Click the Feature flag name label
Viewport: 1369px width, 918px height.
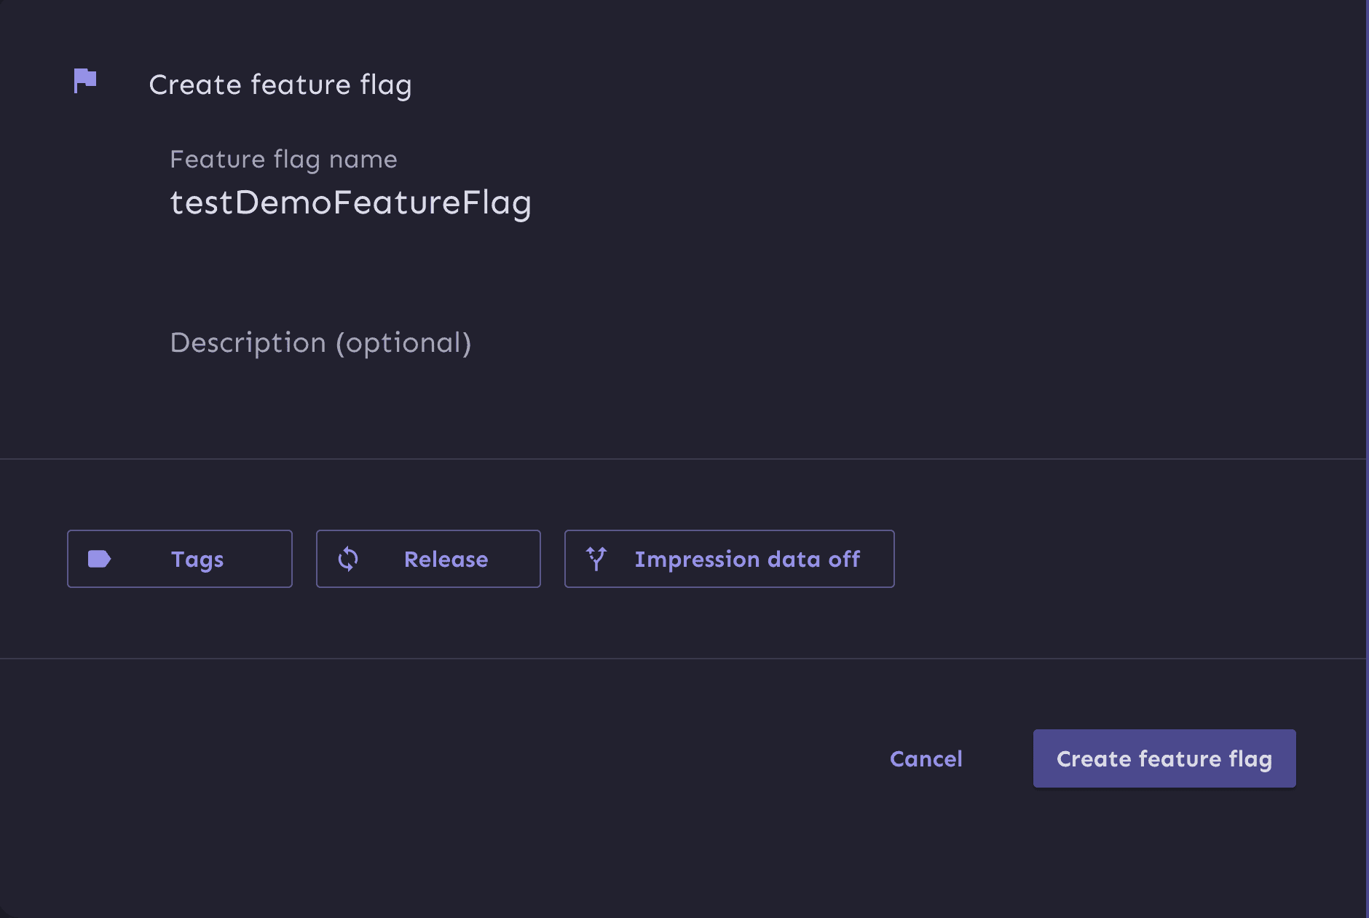[284, 159]
